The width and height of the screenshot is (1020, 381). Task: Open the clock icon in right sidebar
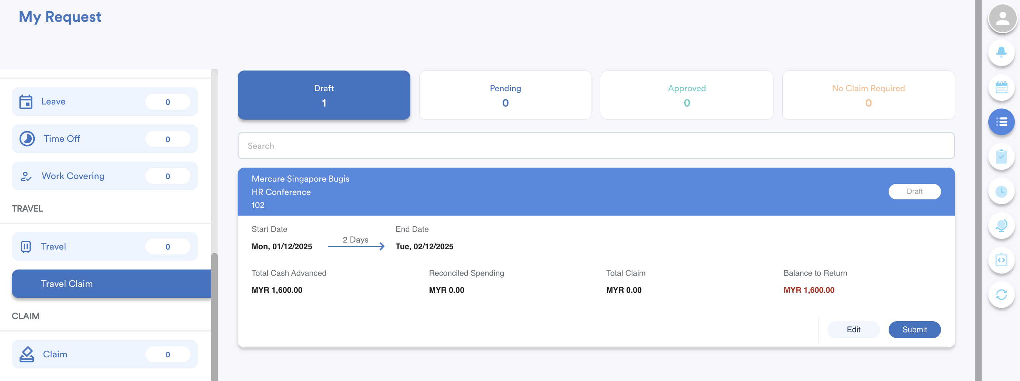(1002, 191)
